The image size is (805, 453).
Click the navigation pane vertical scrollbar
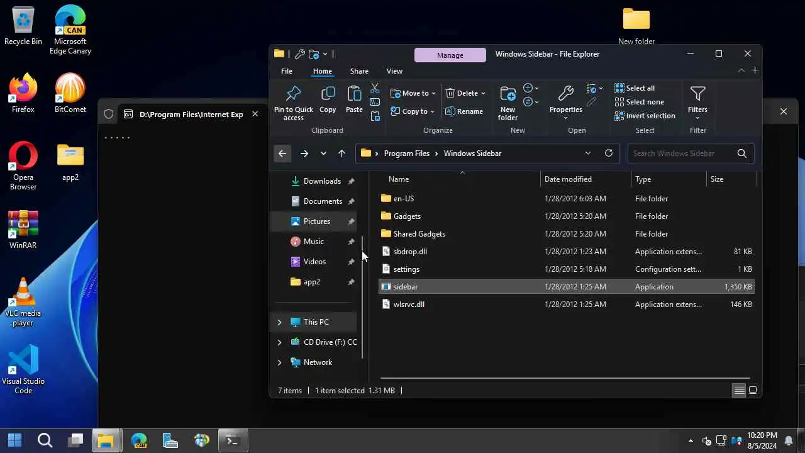tap(363, 297)
